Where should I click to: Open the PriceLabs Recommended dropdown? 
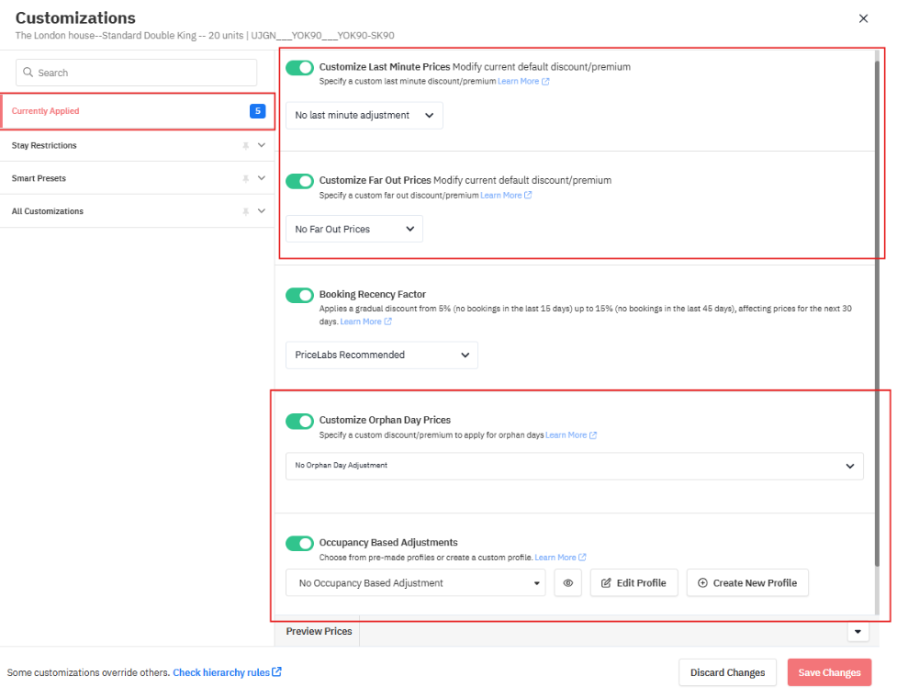tap(381, 355)
